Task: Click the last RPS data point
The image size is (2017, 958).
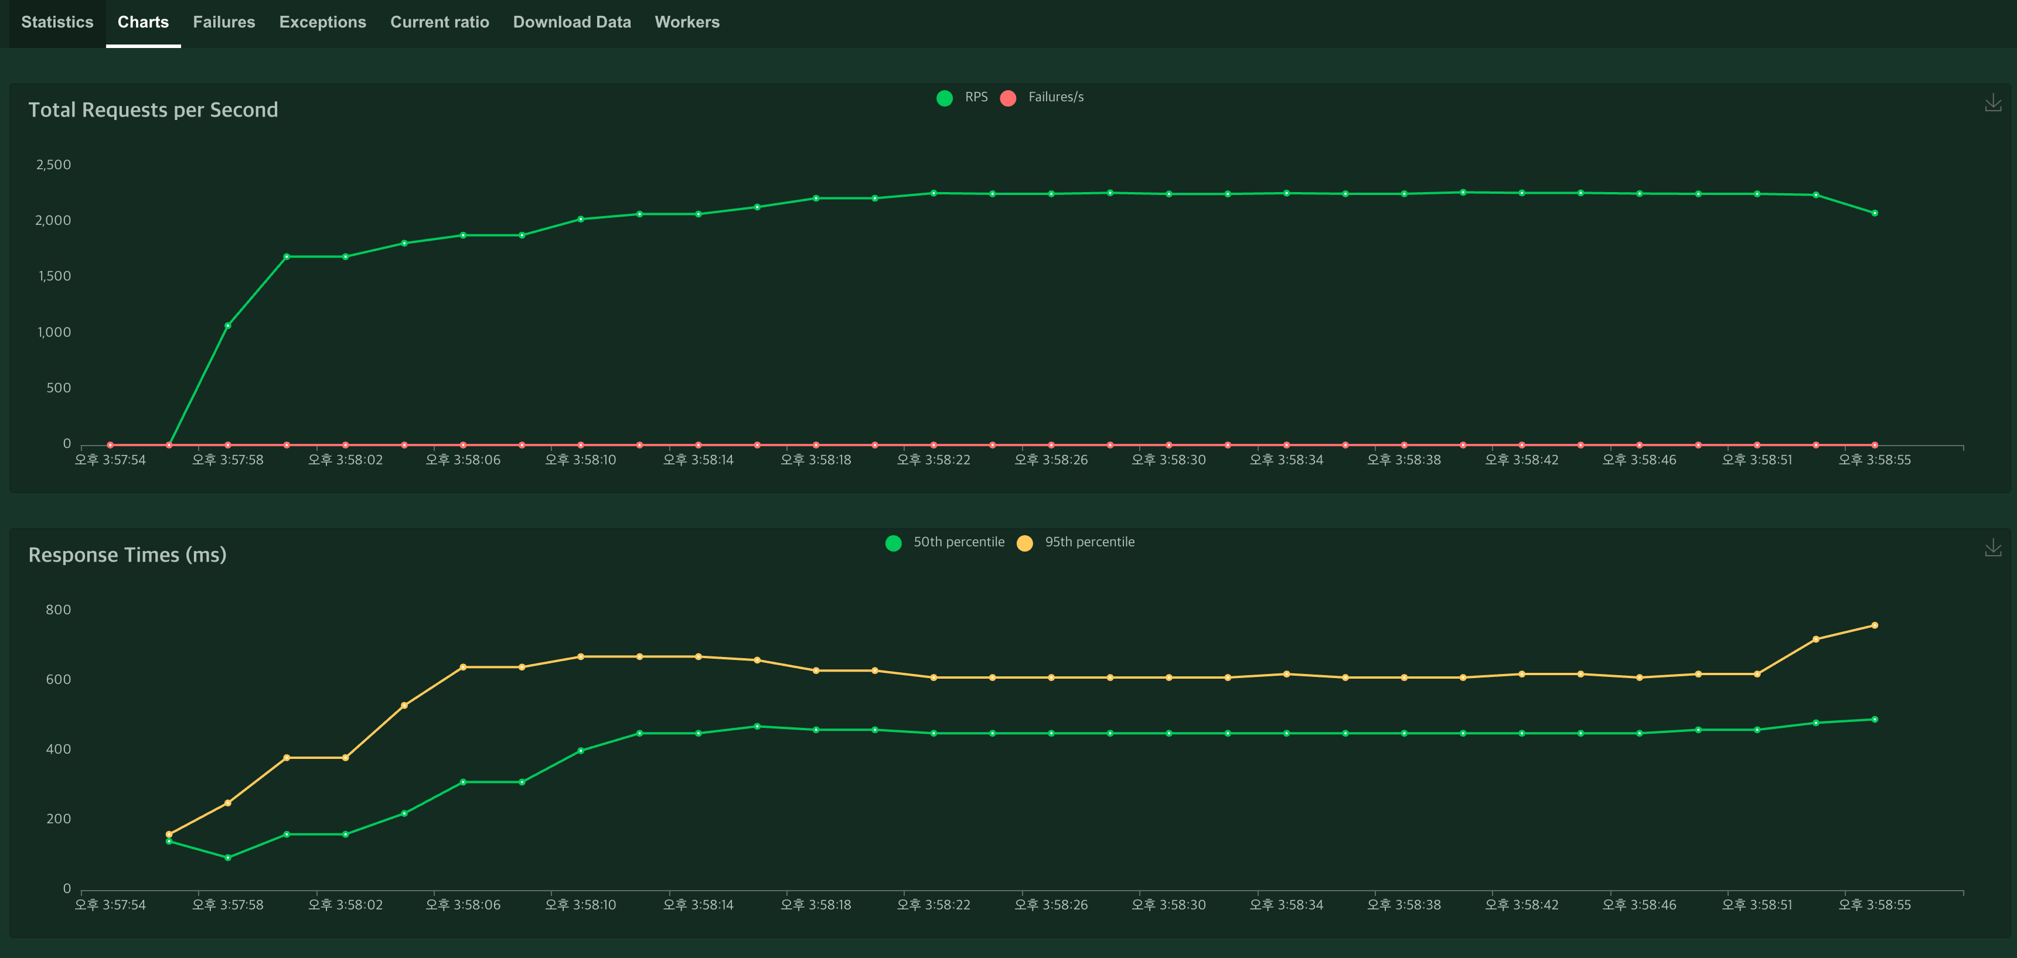Action: click(1875, 213)
